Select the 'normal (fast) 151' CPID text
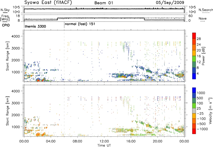The image size is (213, 147). (x=80, y=24)
